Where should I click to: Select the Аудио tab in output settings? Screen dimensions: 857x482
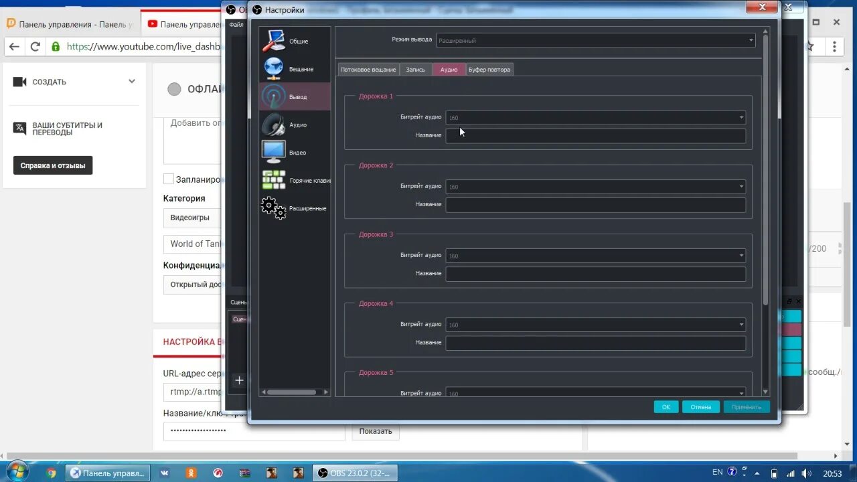click(x=449, y=69)
